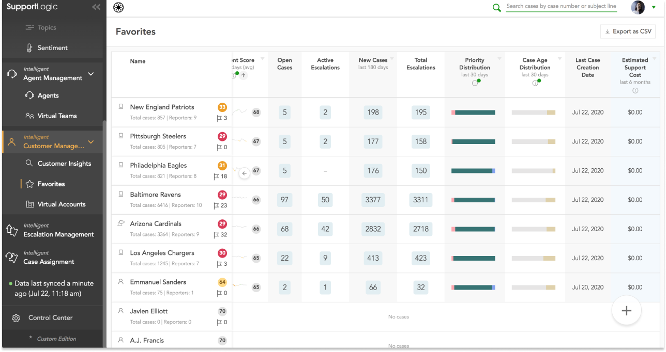Open the Emmanuel Sanders account
This screenshot has height=352, width=666.
pos(158,282)
